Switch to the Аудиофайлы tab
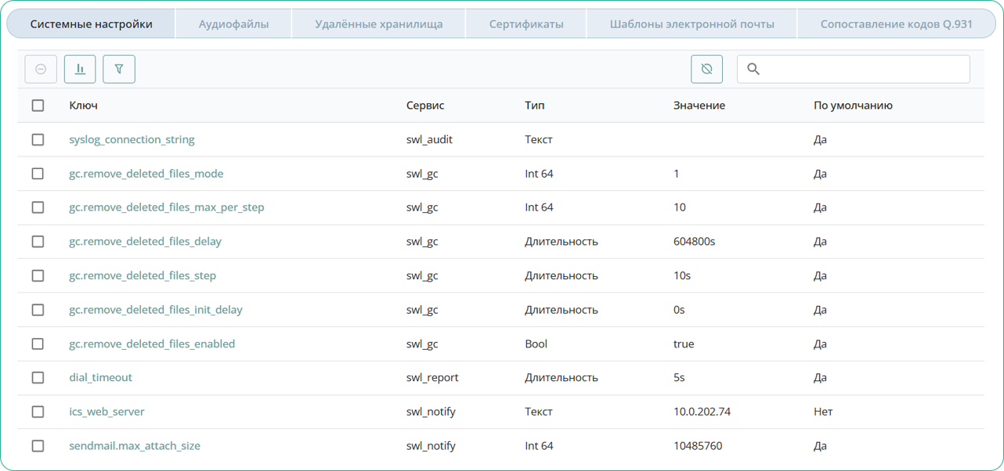 [x=233, y=24]
